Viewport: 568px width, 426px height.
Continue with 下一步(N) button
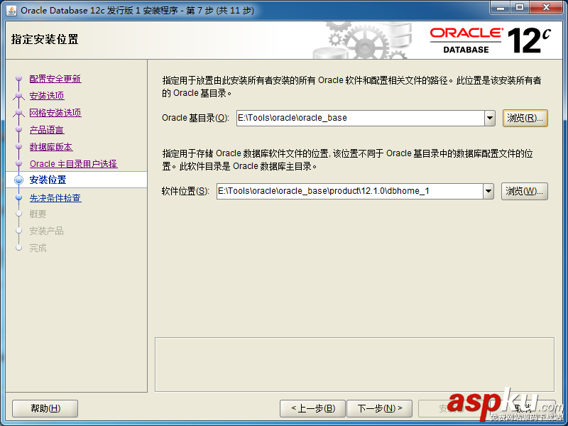coord(380,409)
